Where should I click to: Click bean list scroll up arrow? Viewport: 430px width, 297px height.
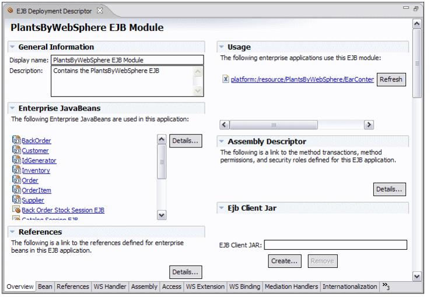tap(162, 139)
